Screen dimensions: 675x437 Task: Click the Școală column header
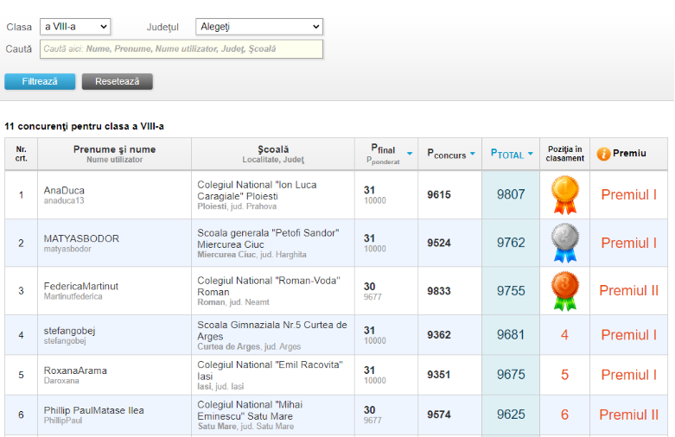273,149
